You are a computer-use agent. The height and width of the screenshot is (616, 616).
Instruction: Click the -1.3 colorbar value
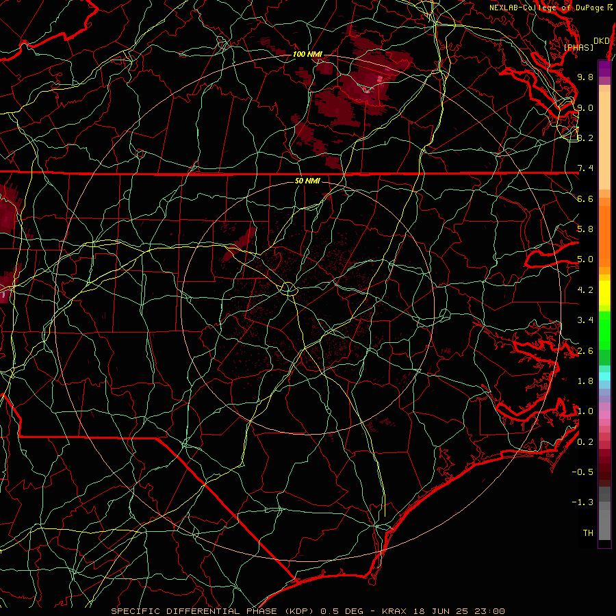point(582,502)
